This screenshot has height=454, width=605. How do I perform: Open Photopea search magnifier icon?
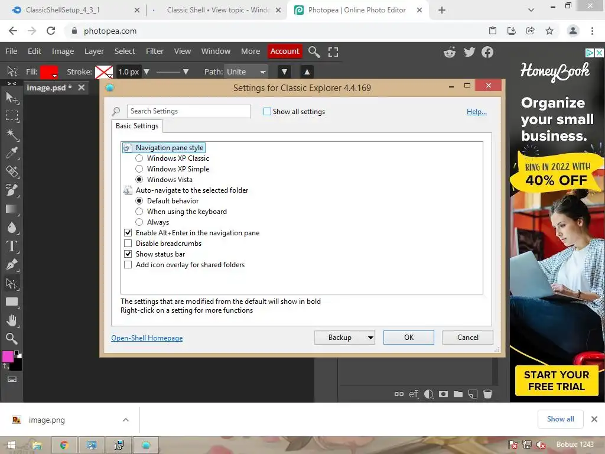314,52
